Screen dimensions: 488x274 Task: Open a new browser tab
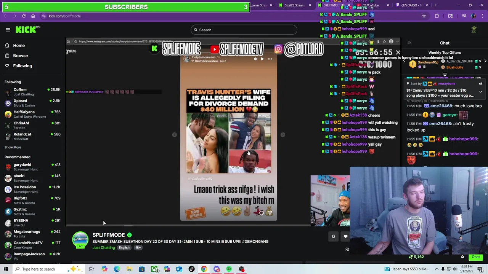[436, 5]
